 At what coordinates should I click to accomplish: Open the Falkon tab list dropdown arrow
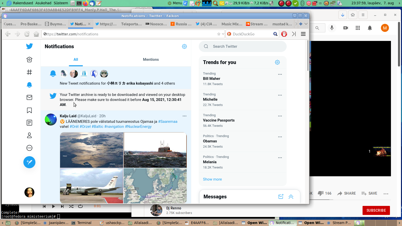[306, 24]
